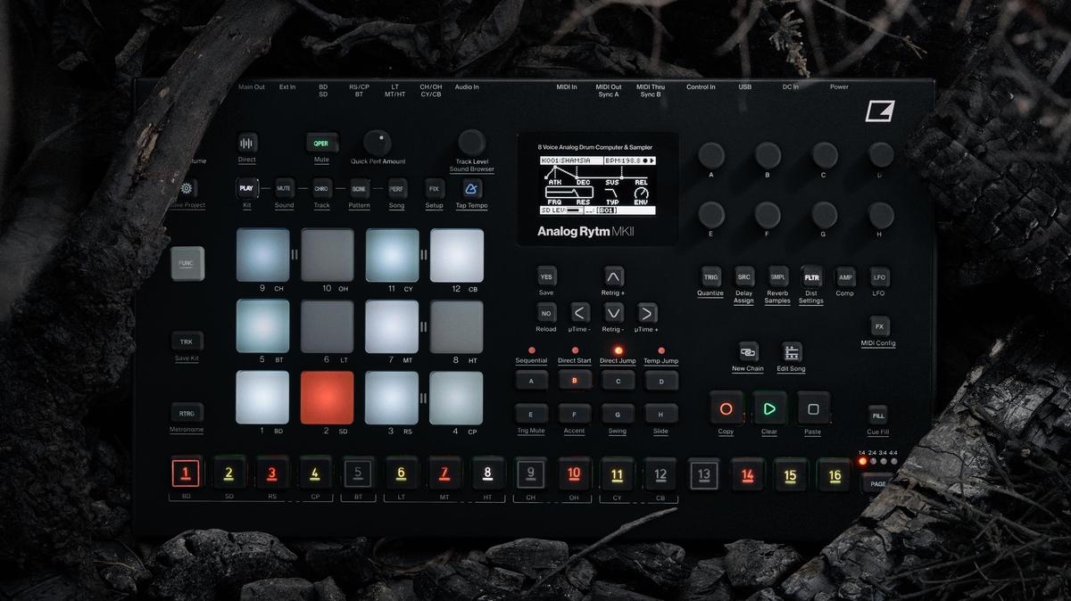1071x601 pixels.
Task: Hit the red pad 2 SD
Action: point(327,398)
